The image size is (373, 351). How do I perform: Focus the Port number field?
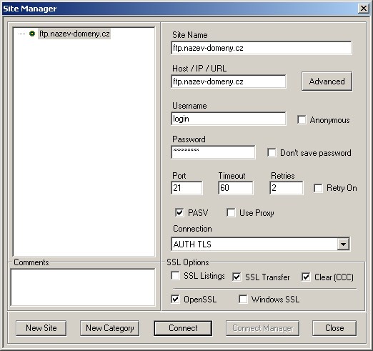[186, 188]
